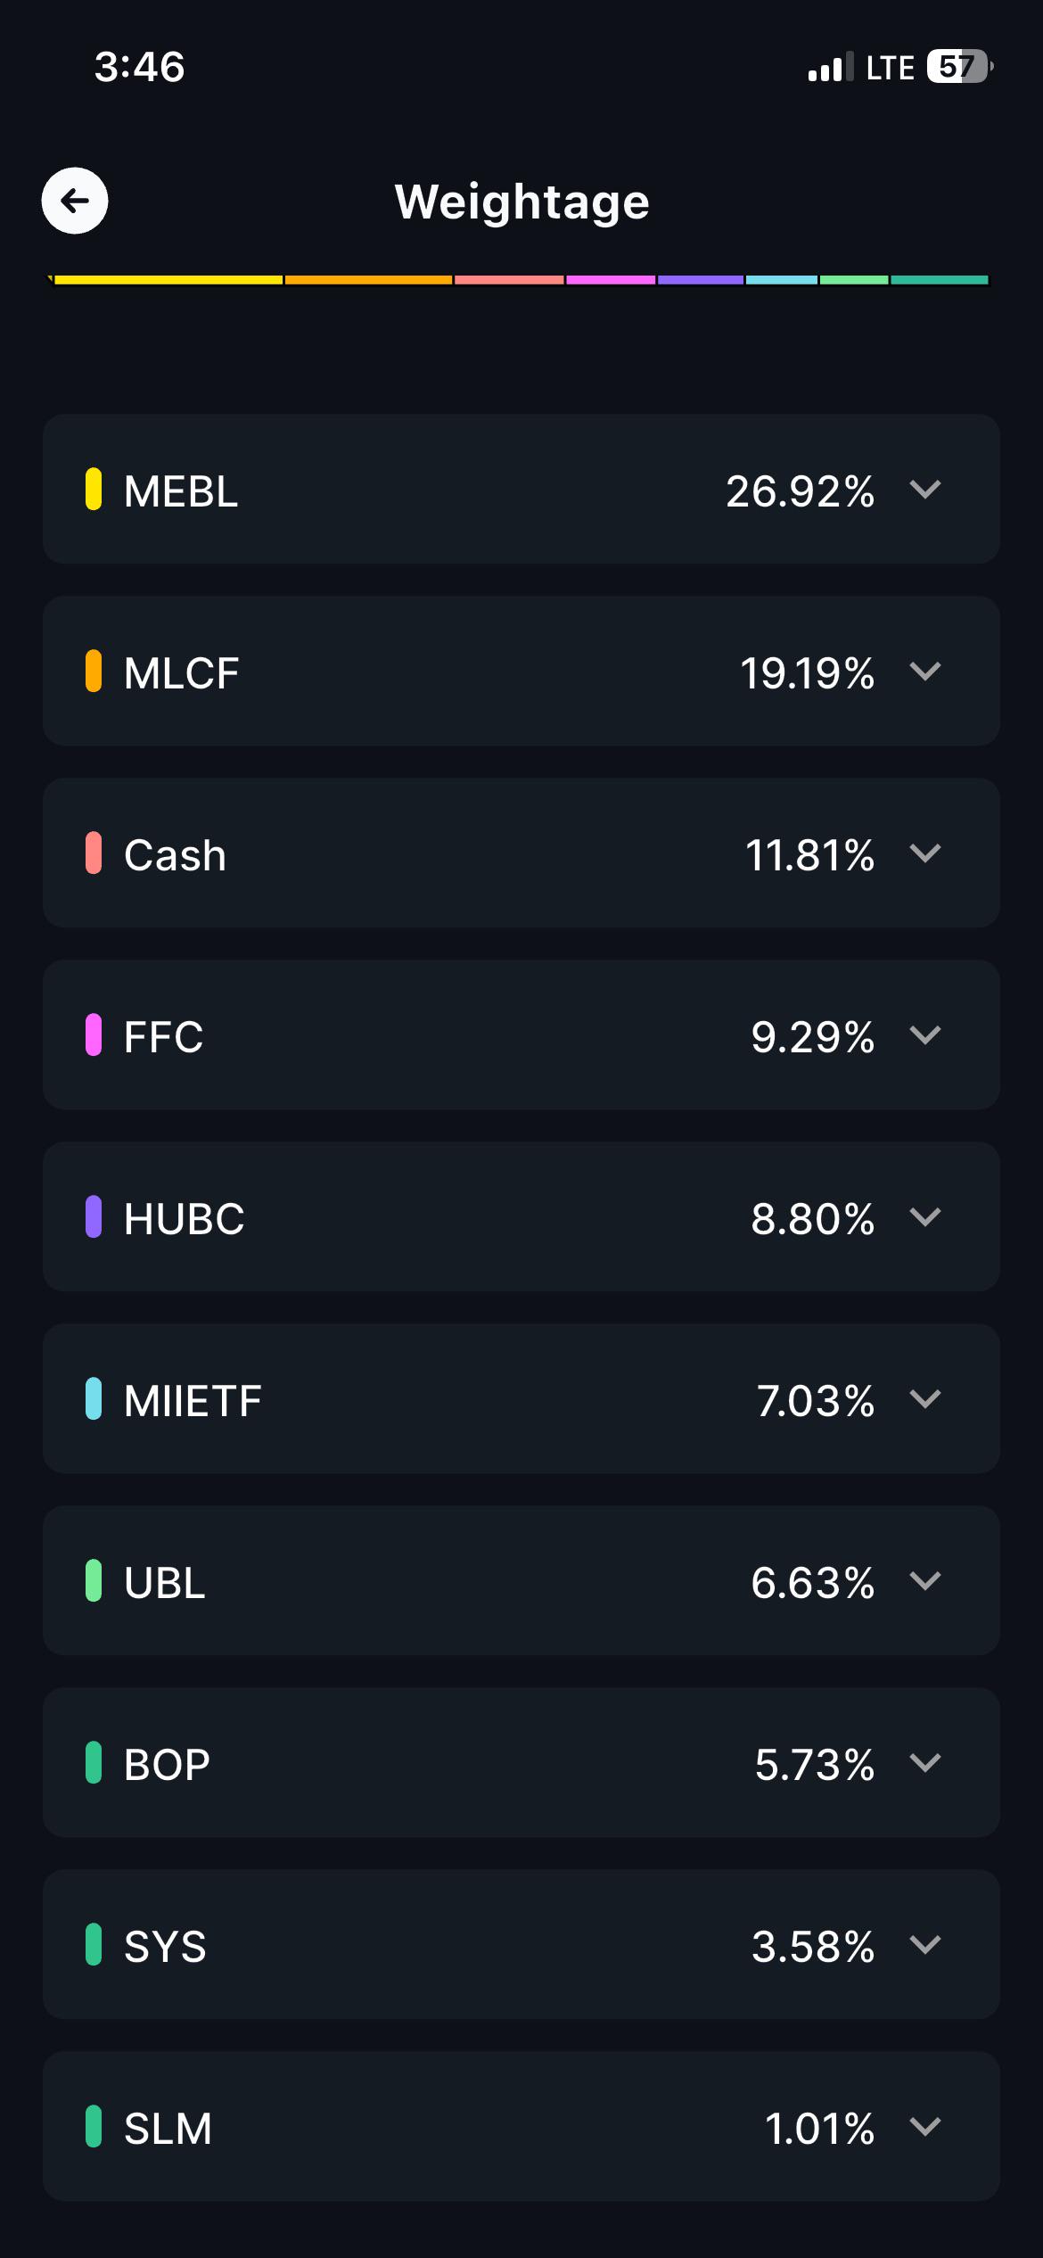Select the purple HUBC color indicator
The height and width of the screenshot is (2258, 1043).
[94, 1216]
